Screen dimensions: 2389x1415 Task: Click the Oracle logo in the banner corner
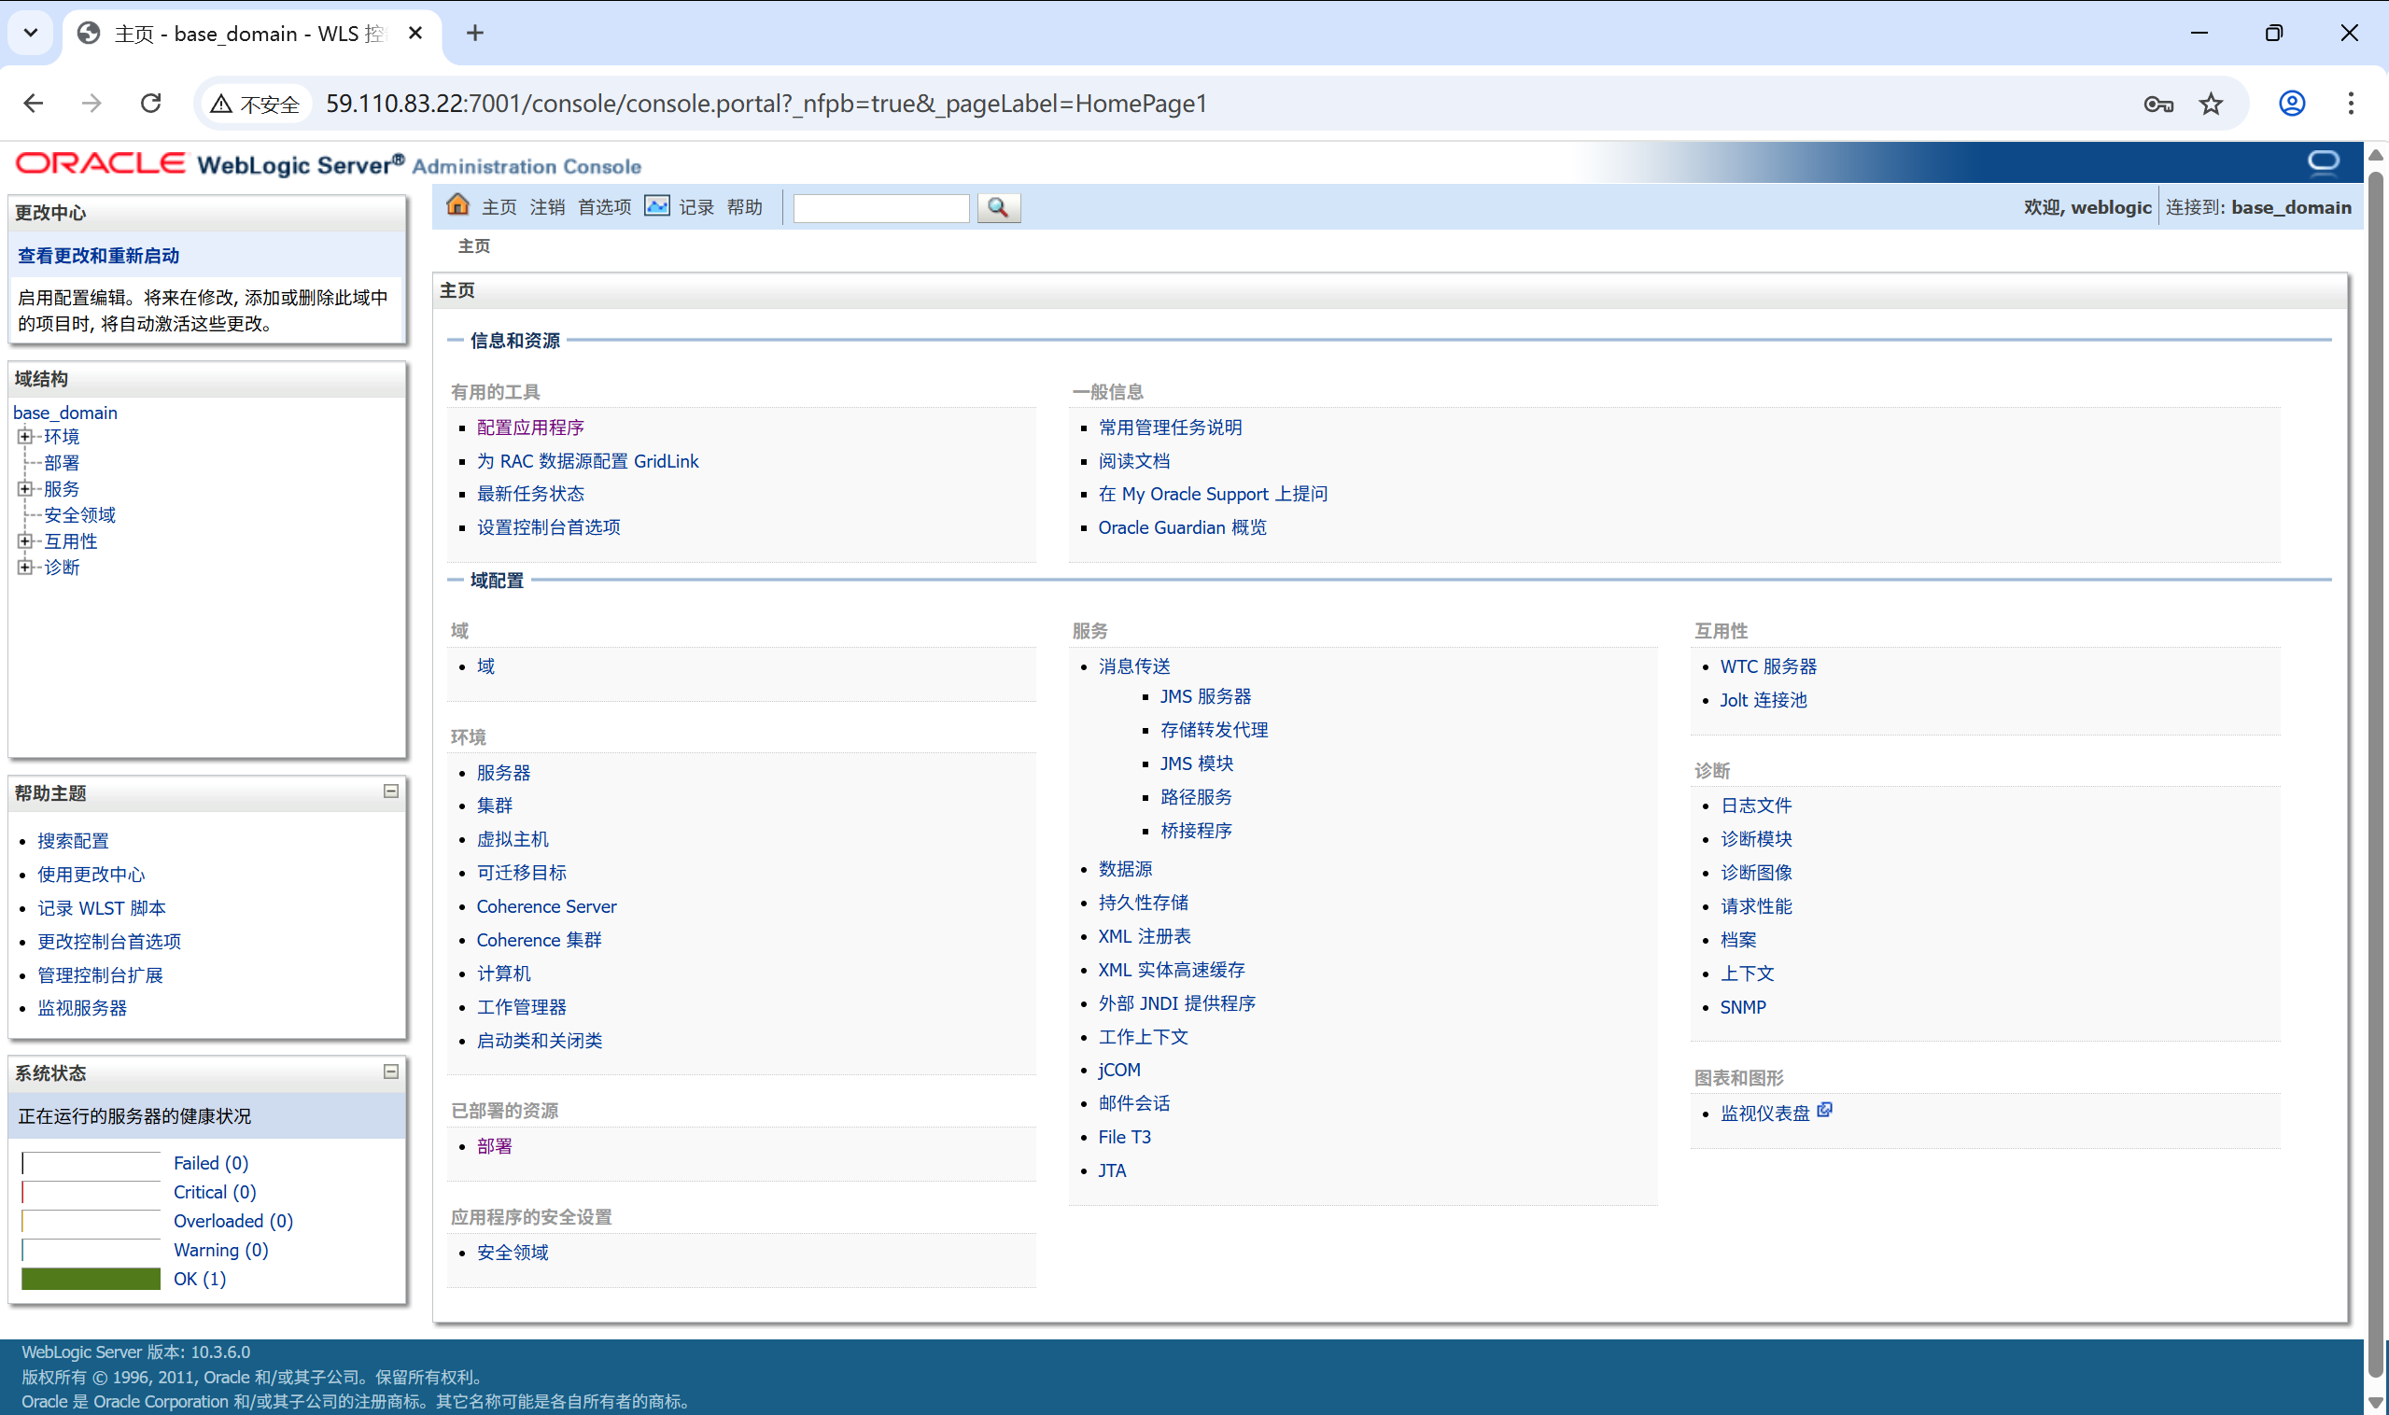pyautogui.click(x=2322, y=162)
